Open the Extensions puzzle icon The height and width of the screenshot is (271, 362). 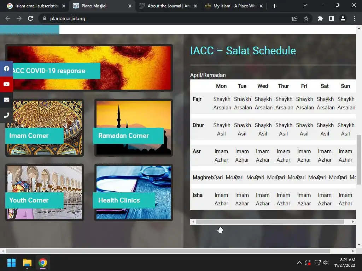320,18
